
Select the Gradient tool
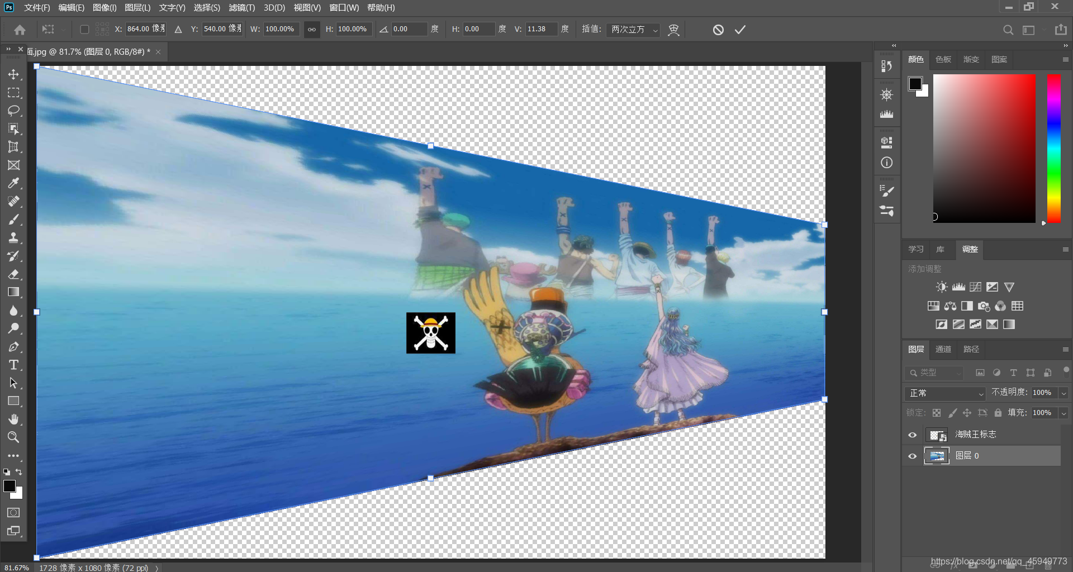click(x=13, y=292)
